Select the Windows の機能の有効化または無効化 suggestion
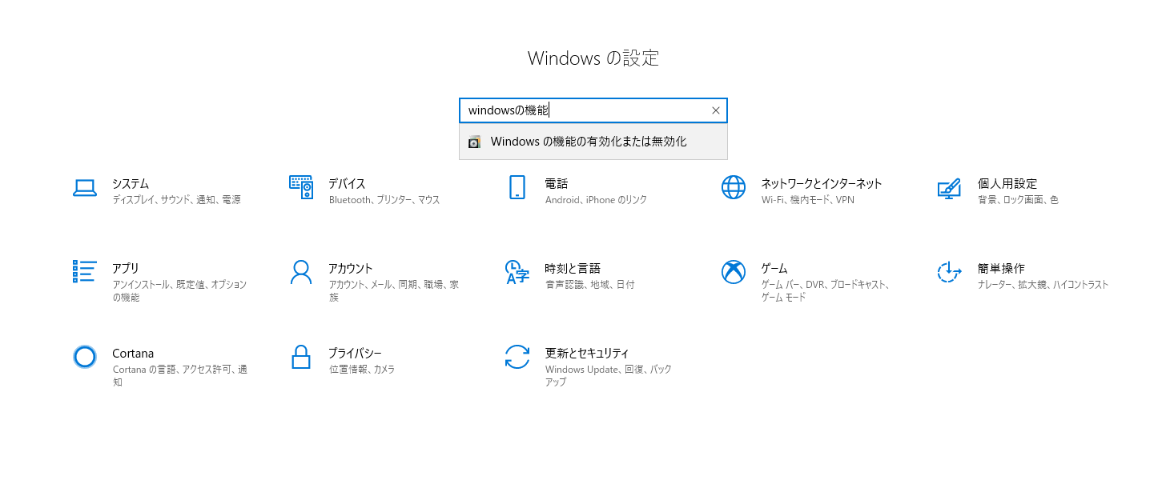This screenshot has width=1170, height=488. pos(593,142)
